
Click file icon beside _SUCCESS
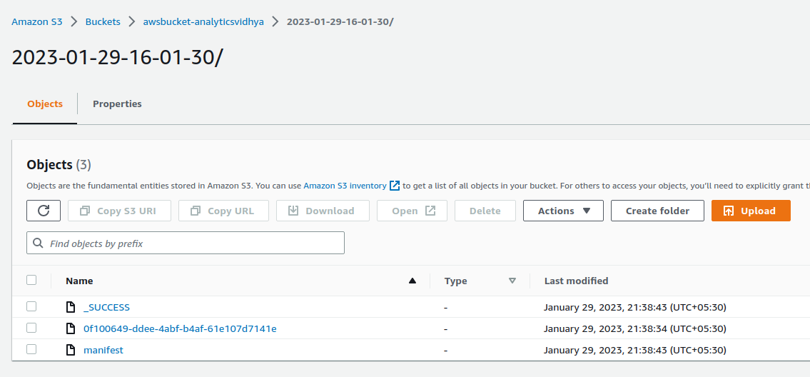pyautogui.click(x=71, y=307)
